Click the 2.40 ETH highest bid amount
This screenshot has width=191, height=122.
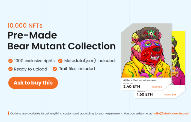tap(132, 86)
